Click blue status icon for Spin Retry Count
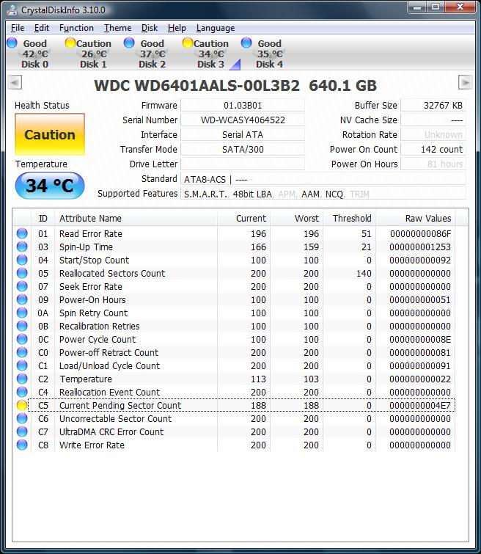 [x=22, y=313]
